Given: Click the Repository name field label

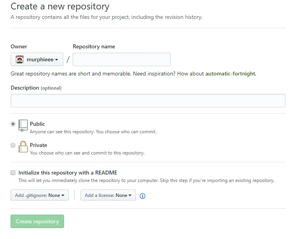Looking at the screenshot, I should 94,46.
